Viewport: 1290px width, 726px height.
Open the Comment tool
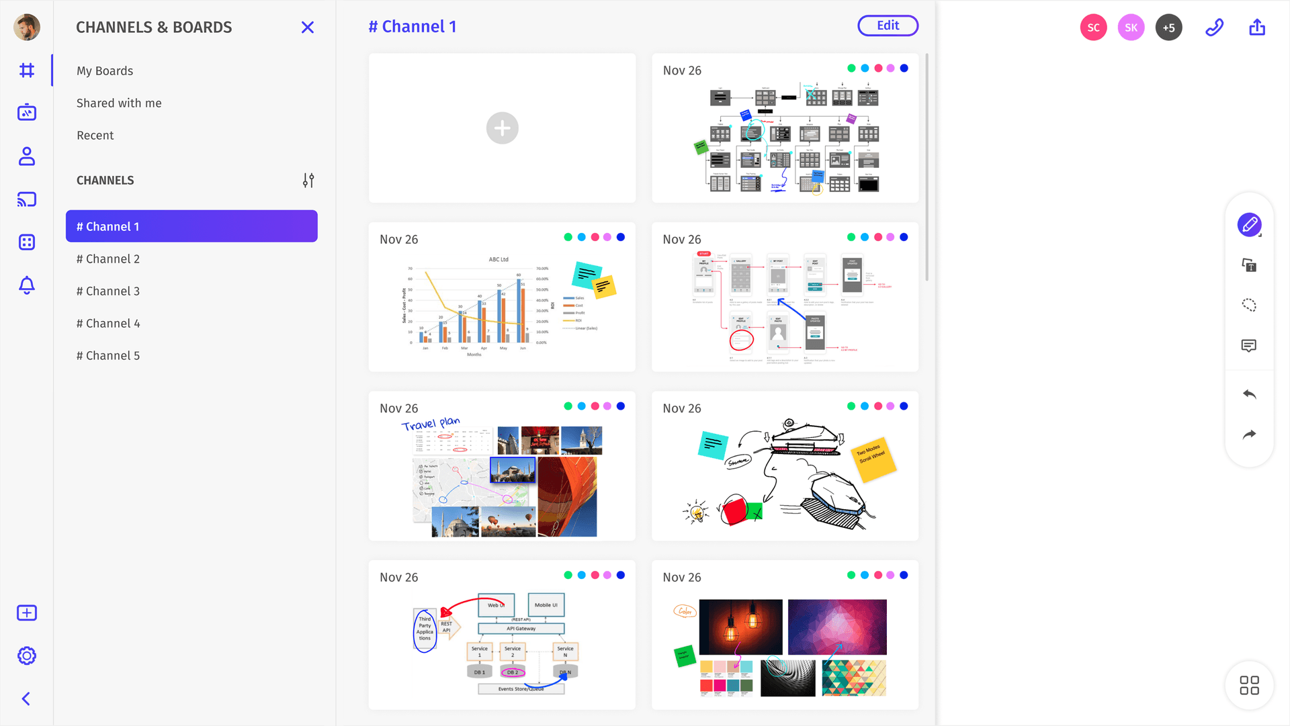coord(1248,345)
